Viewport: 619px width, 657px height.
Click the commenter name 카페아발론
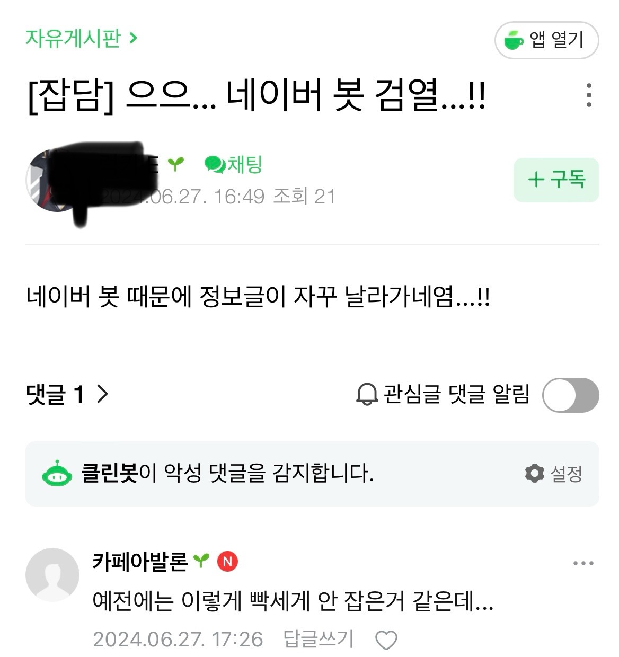click(140, 562)
